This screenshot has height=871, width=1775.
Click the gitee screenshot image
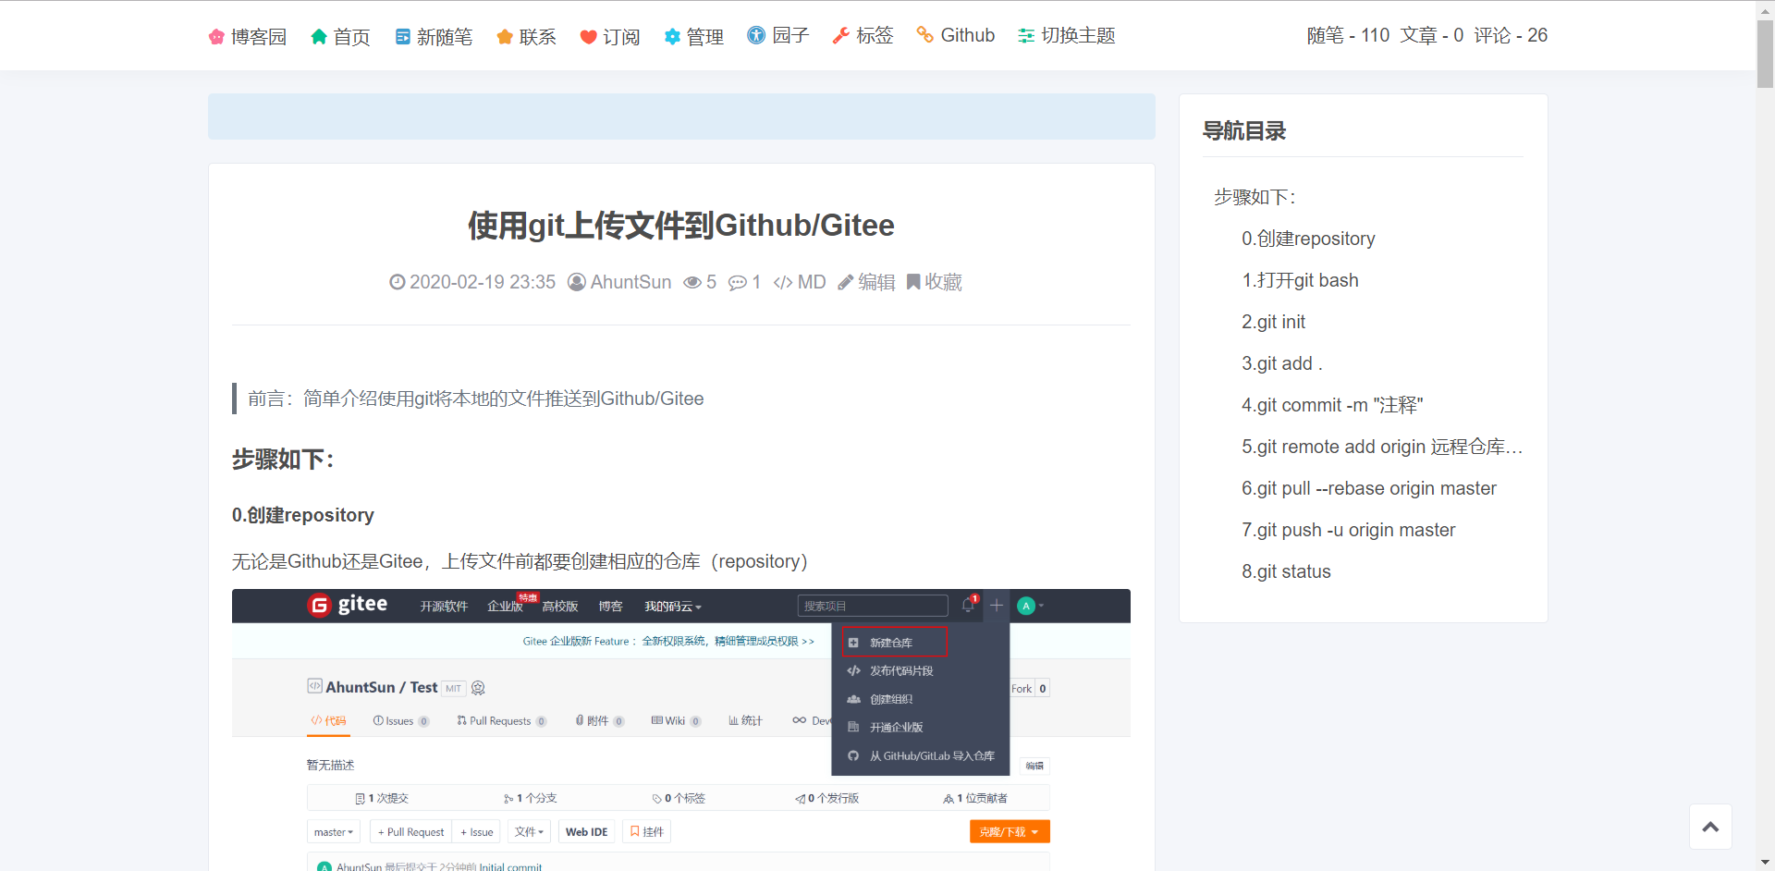pos(681,730)
